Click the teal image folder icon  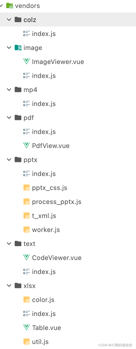tap(18, 48)
